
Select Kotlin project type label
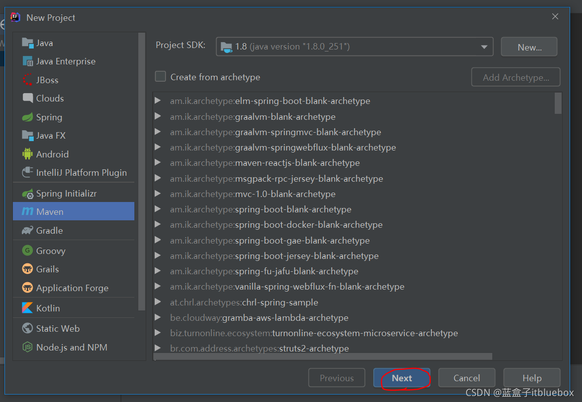[48, 308]
